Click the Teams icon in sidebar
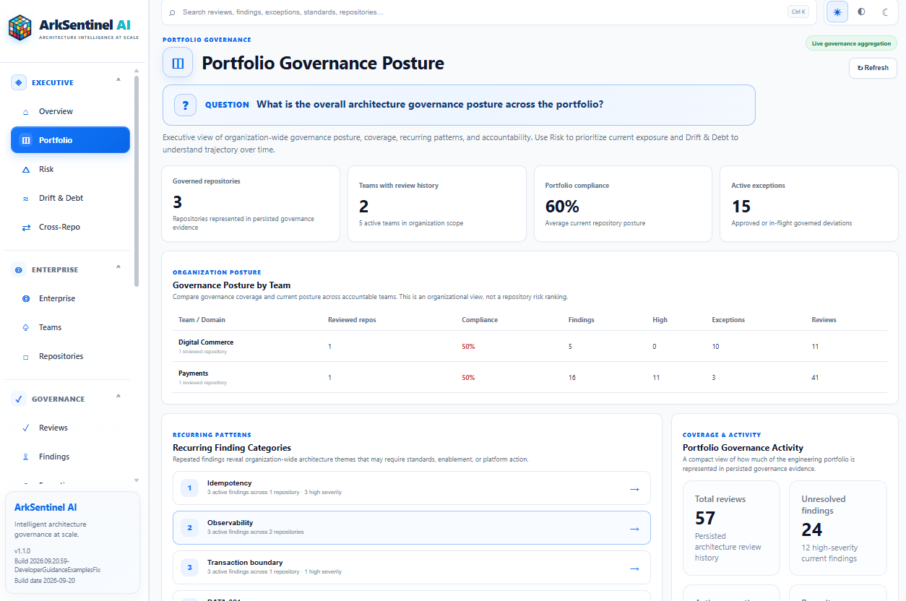This screenshot has width=906, height=601. click(x=26, y=328)
